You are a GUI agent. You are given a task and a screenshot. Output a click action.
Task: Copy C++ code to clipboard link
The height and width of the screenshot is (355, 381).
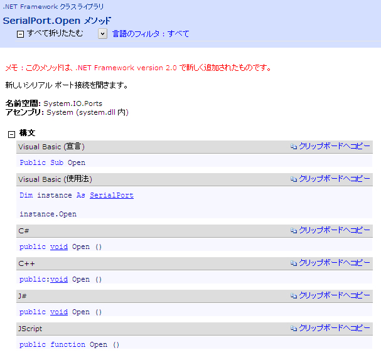click(x=335, y=263)
